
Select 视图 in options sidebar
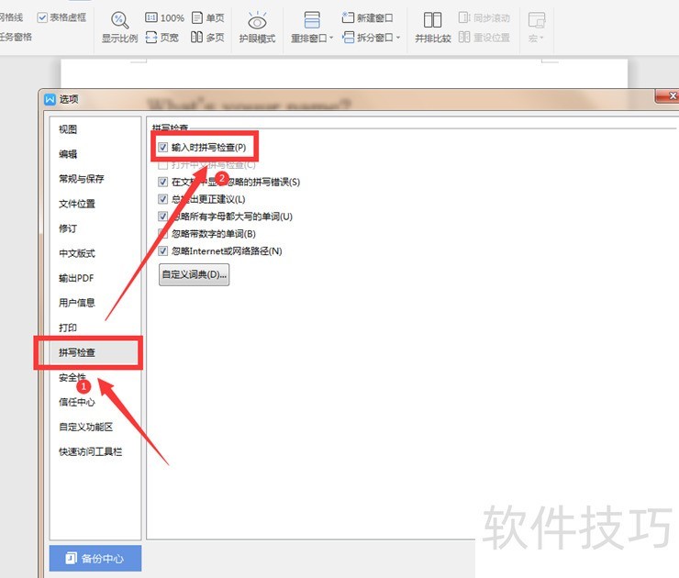(x=68, y=129)
